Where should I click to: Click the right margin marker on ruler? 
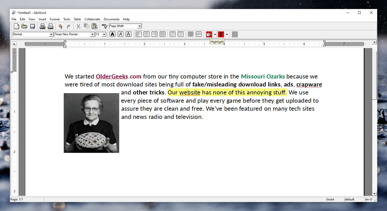(x=324, y=45)
